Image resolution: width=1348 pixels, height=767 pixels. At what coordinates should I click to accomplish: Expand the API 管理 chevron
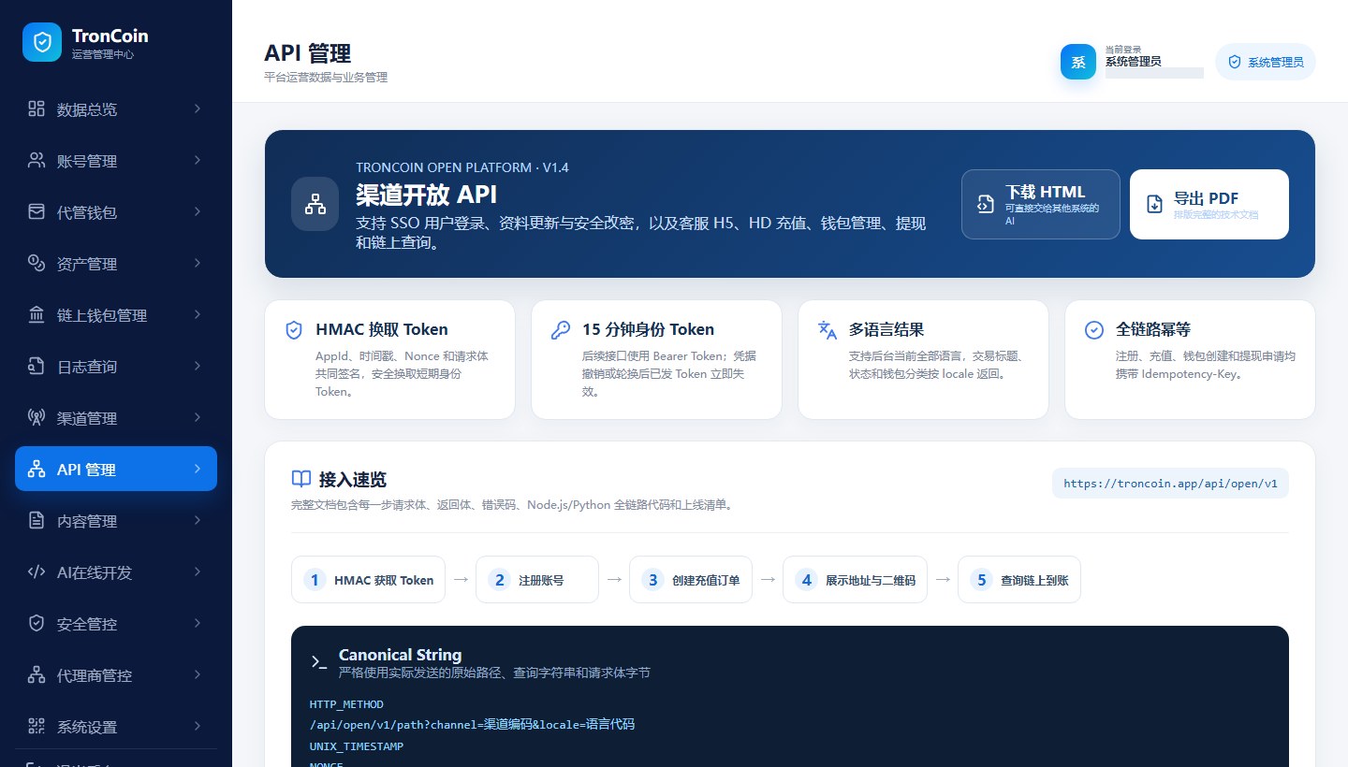[198, 469]
